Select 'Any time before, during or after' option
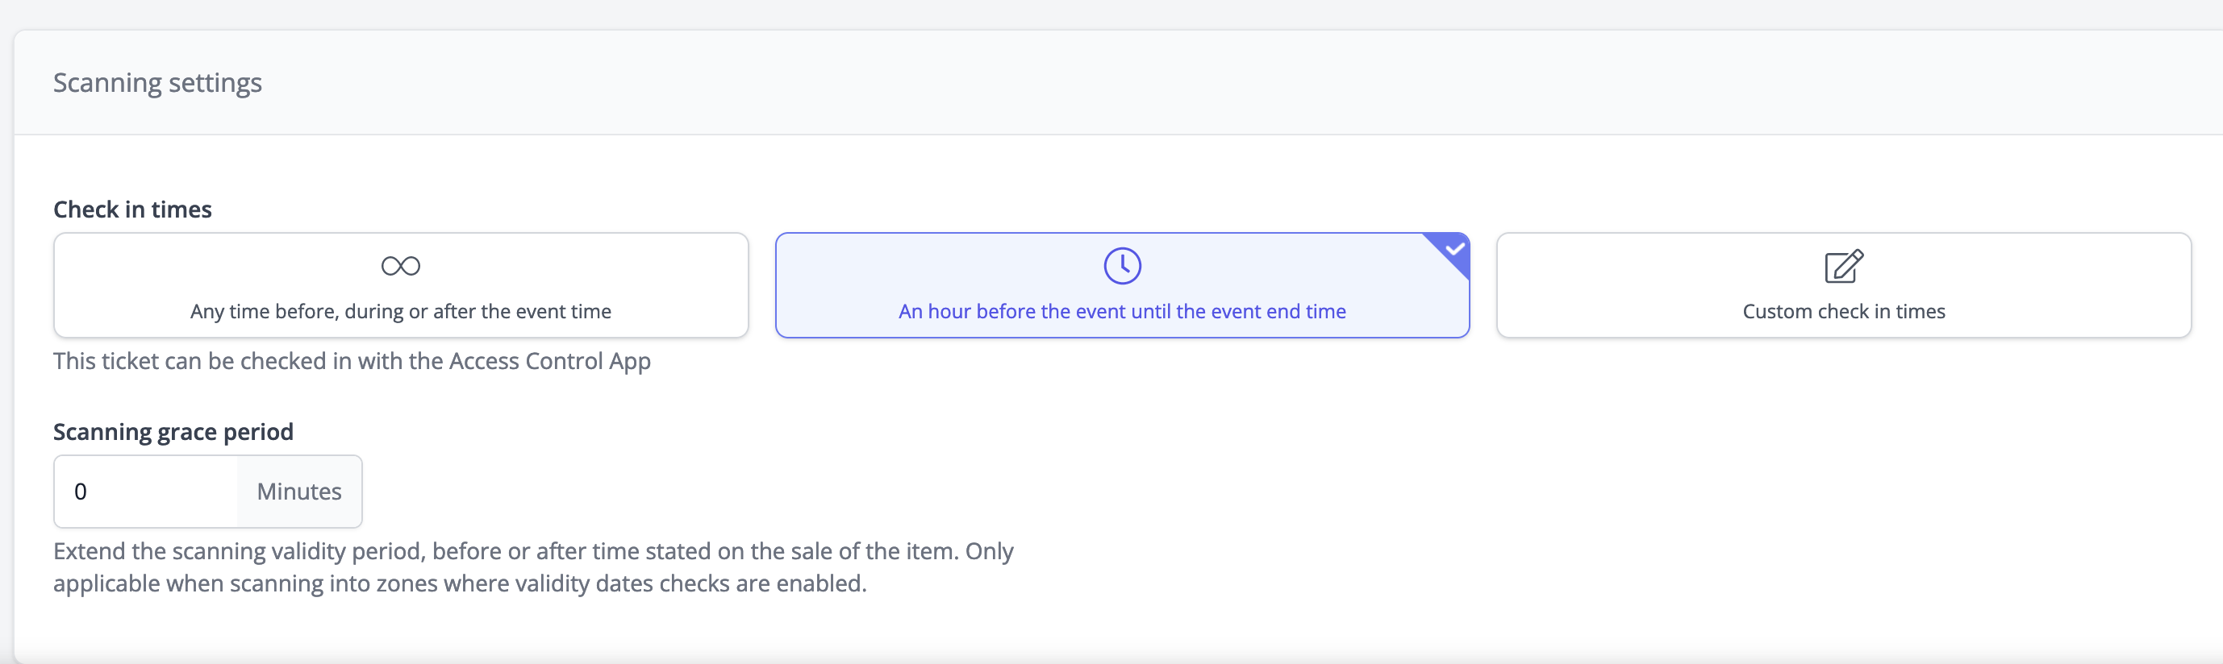 click(x=399, y=284)
